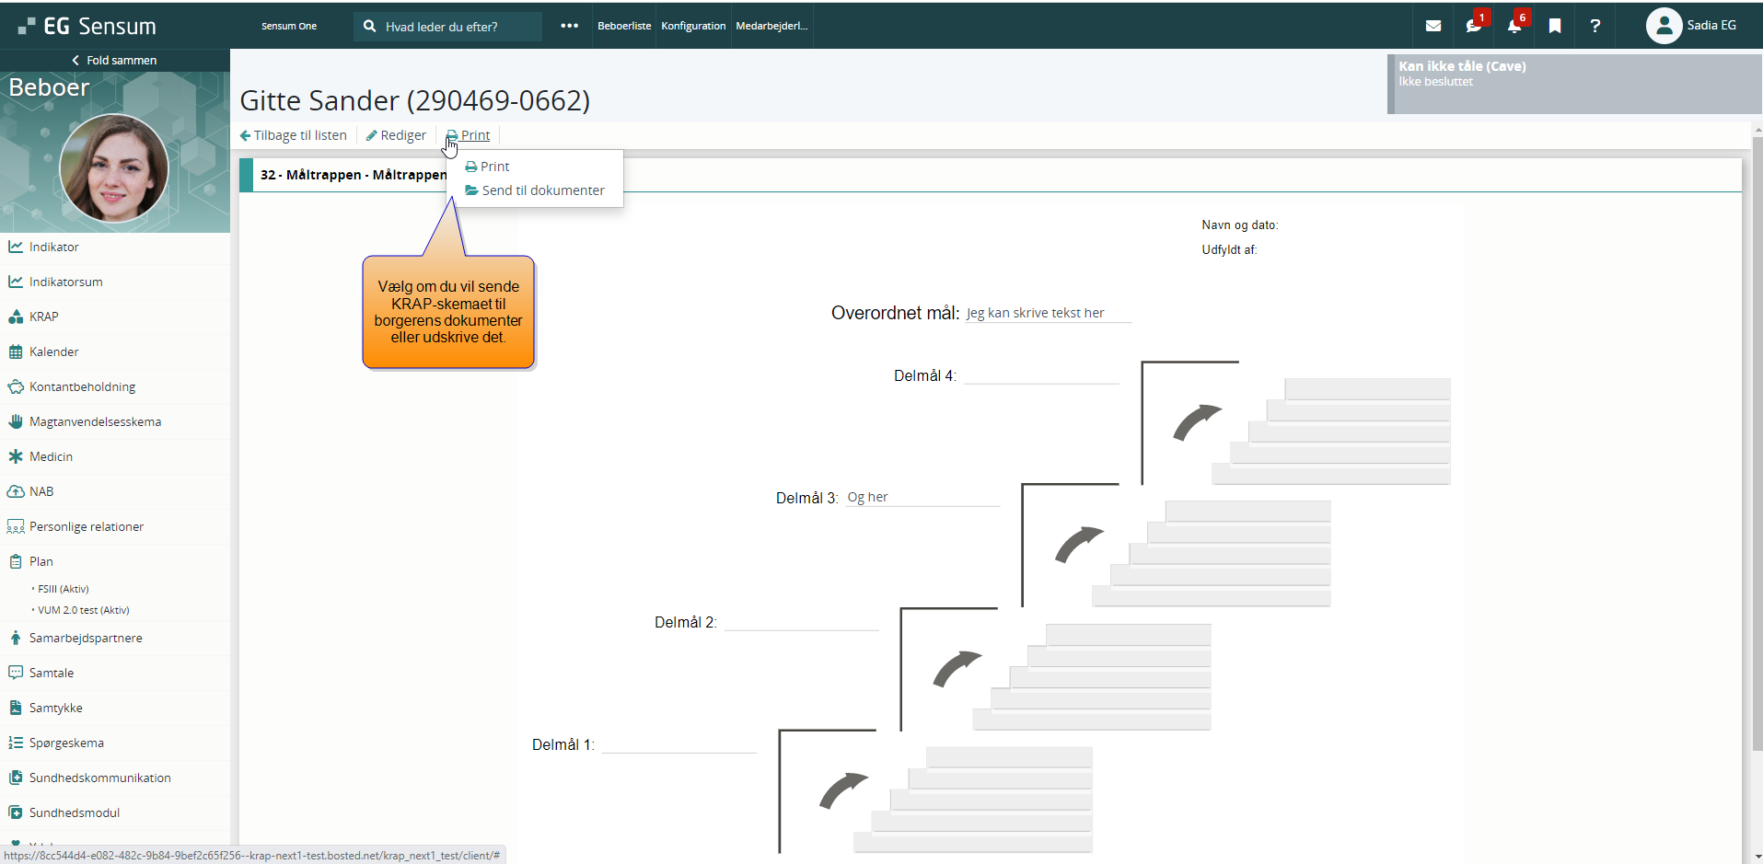
Task: Open help question mark icon
Action: click(x=1595, y=26)
